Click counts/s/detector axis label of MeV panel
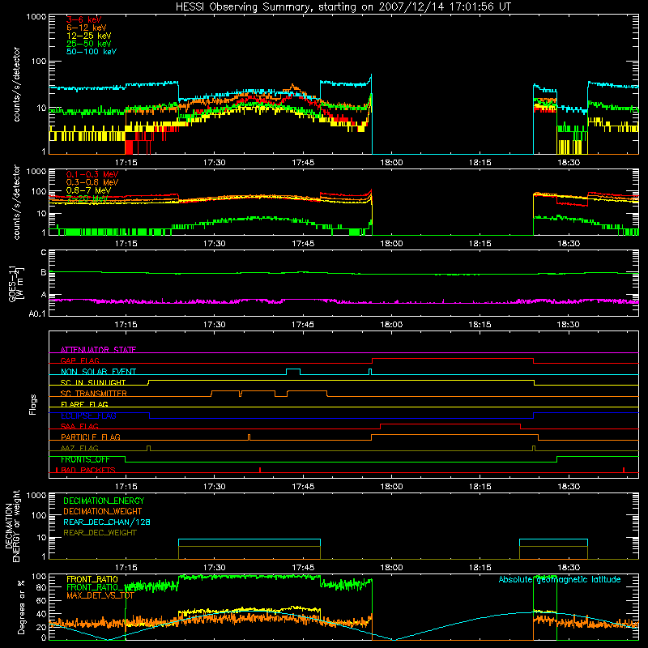The image size is (648, 648). point(16,202)
